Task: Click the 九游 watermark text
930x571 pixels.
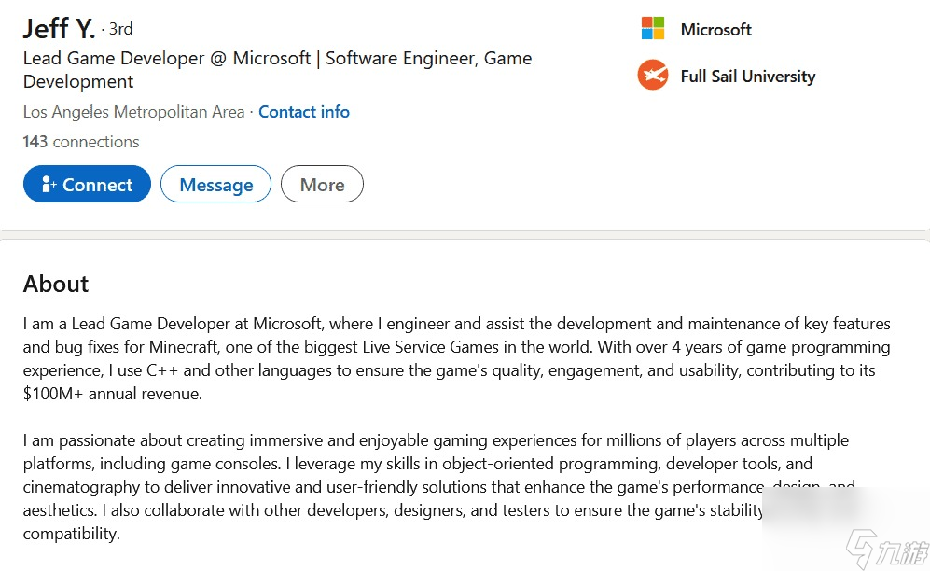Action: 903,552
